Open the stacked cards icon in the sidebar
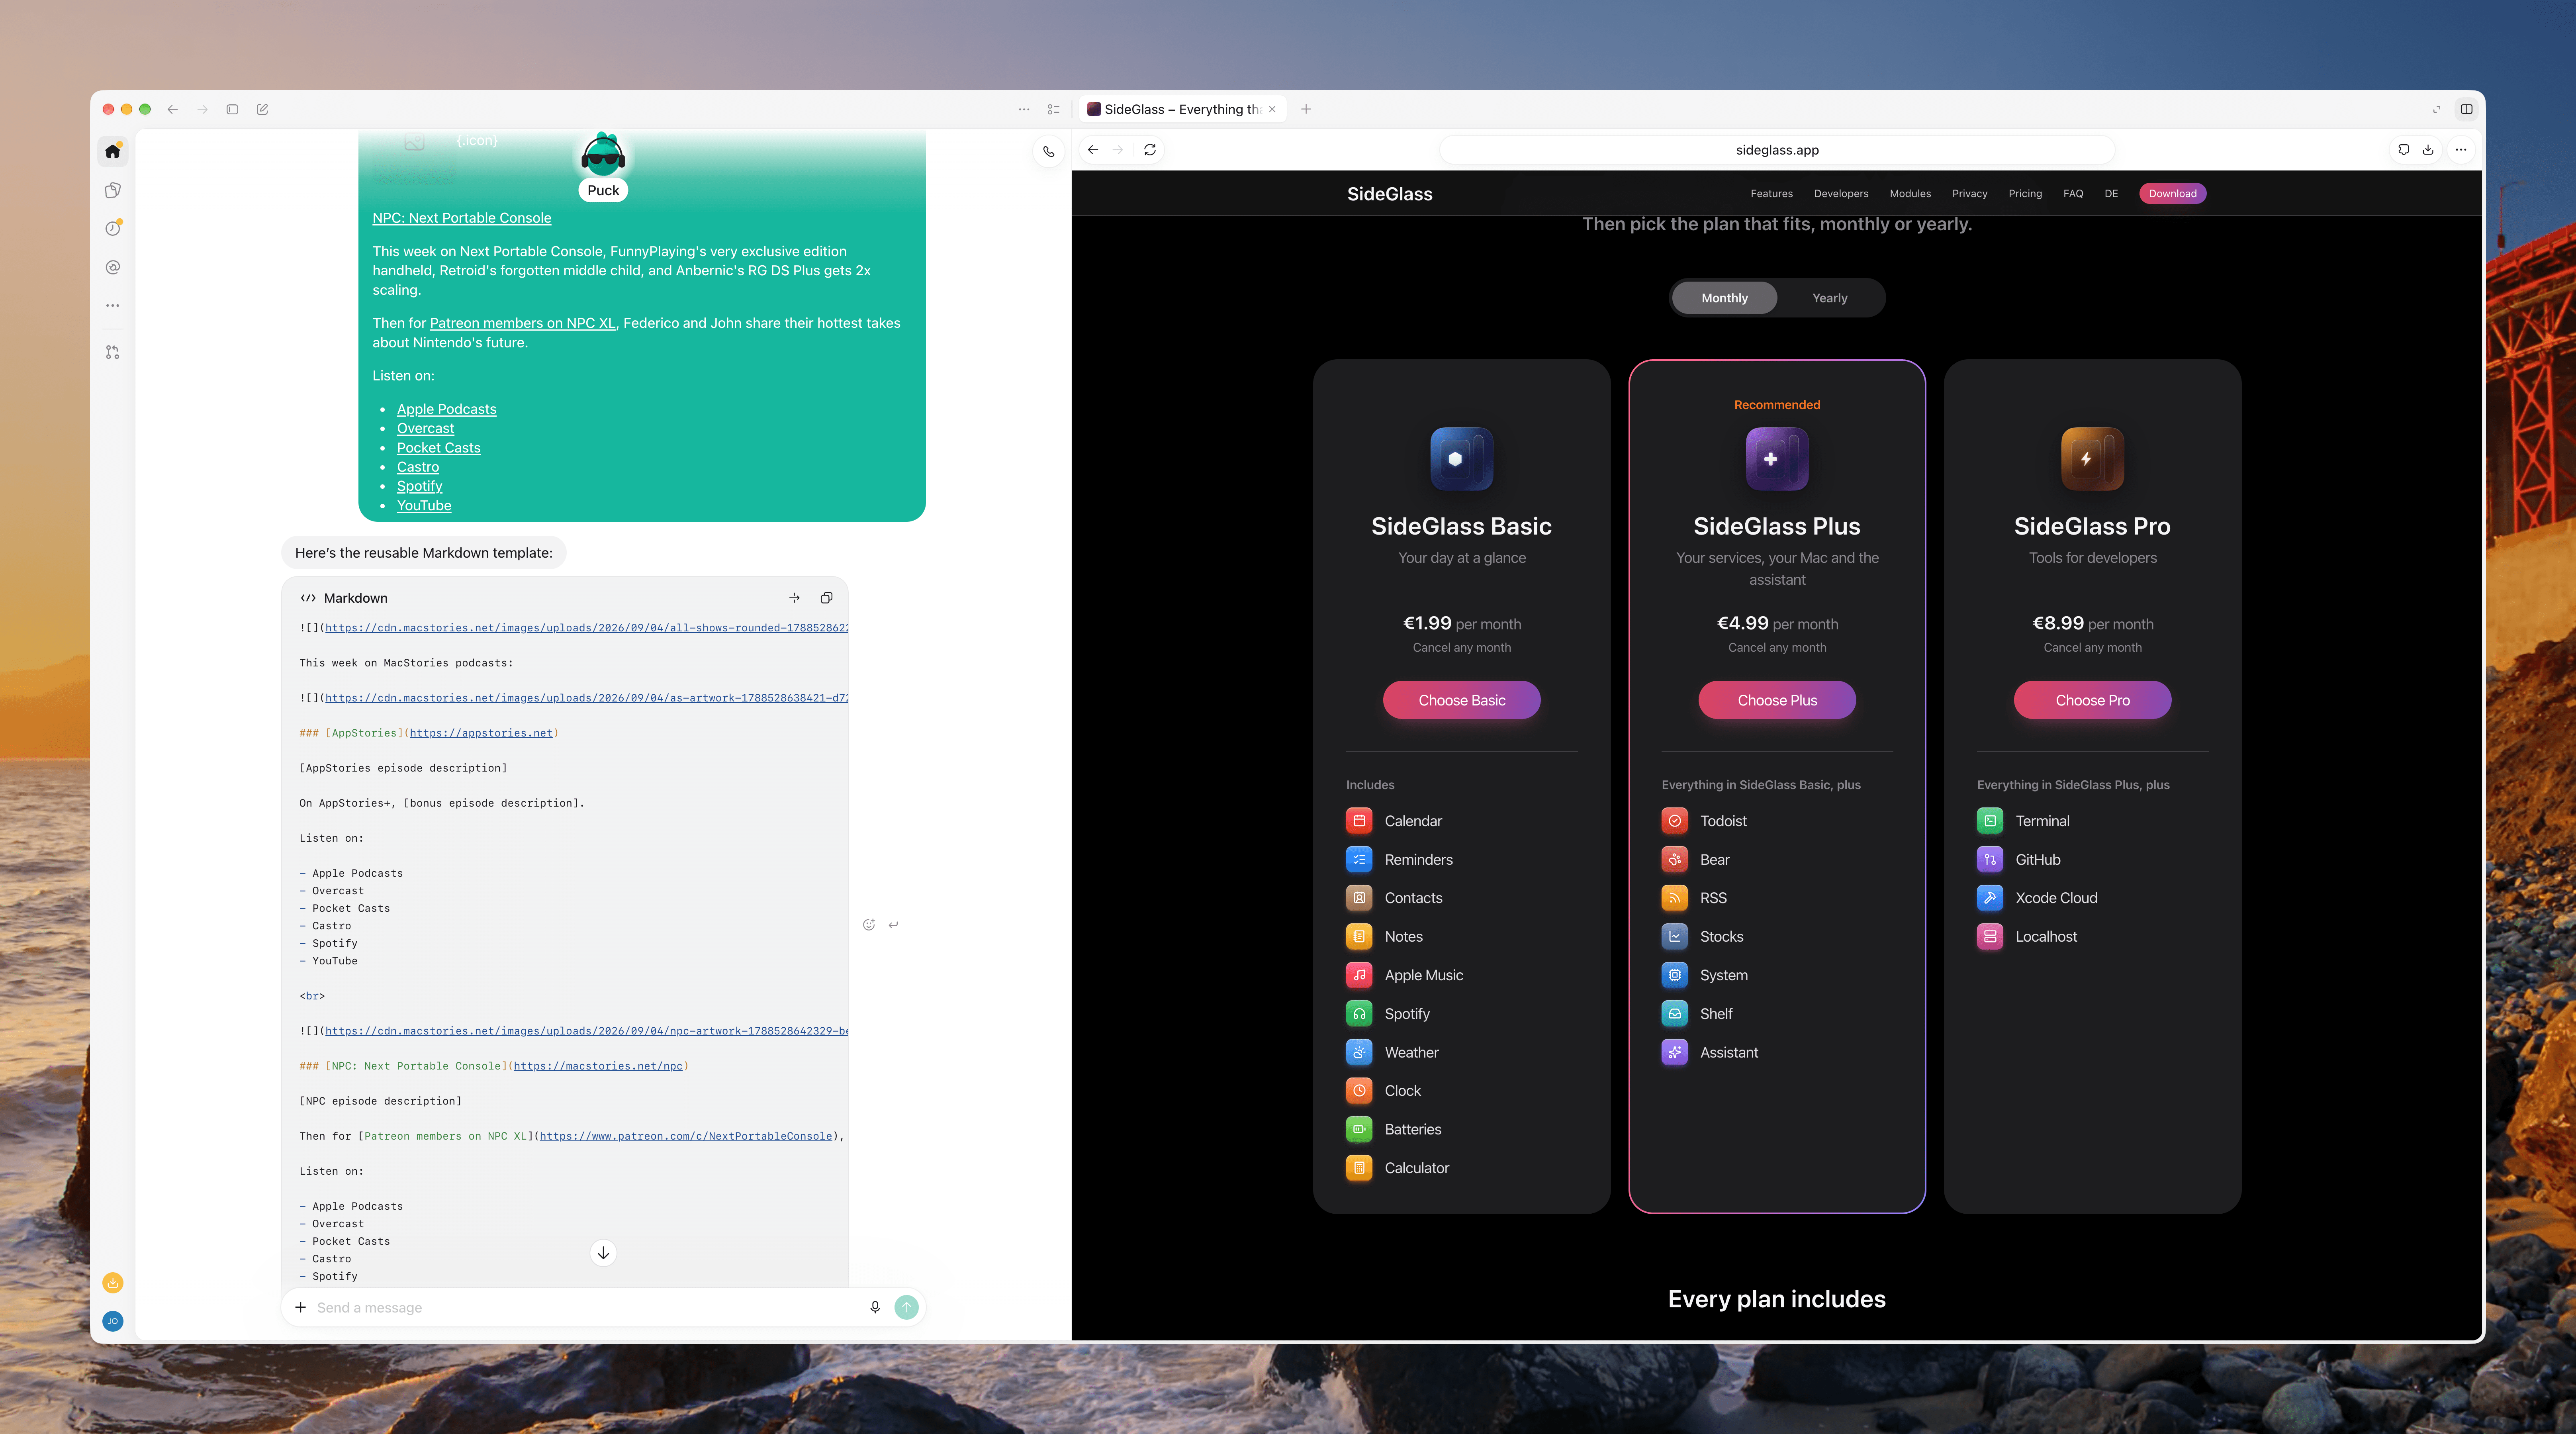 pyautogui.click(x=113, y=190)
